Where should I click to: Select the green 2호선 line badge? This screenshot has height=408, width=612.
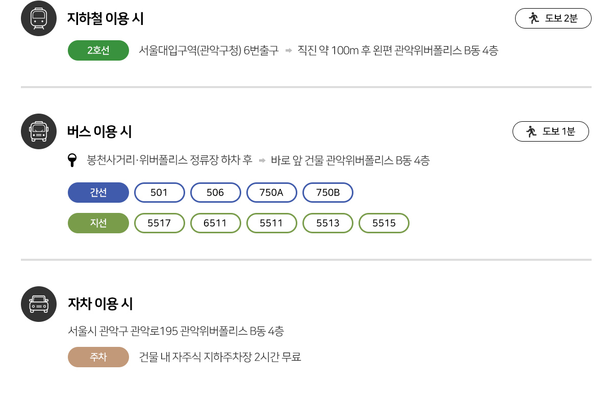point(98,50)
